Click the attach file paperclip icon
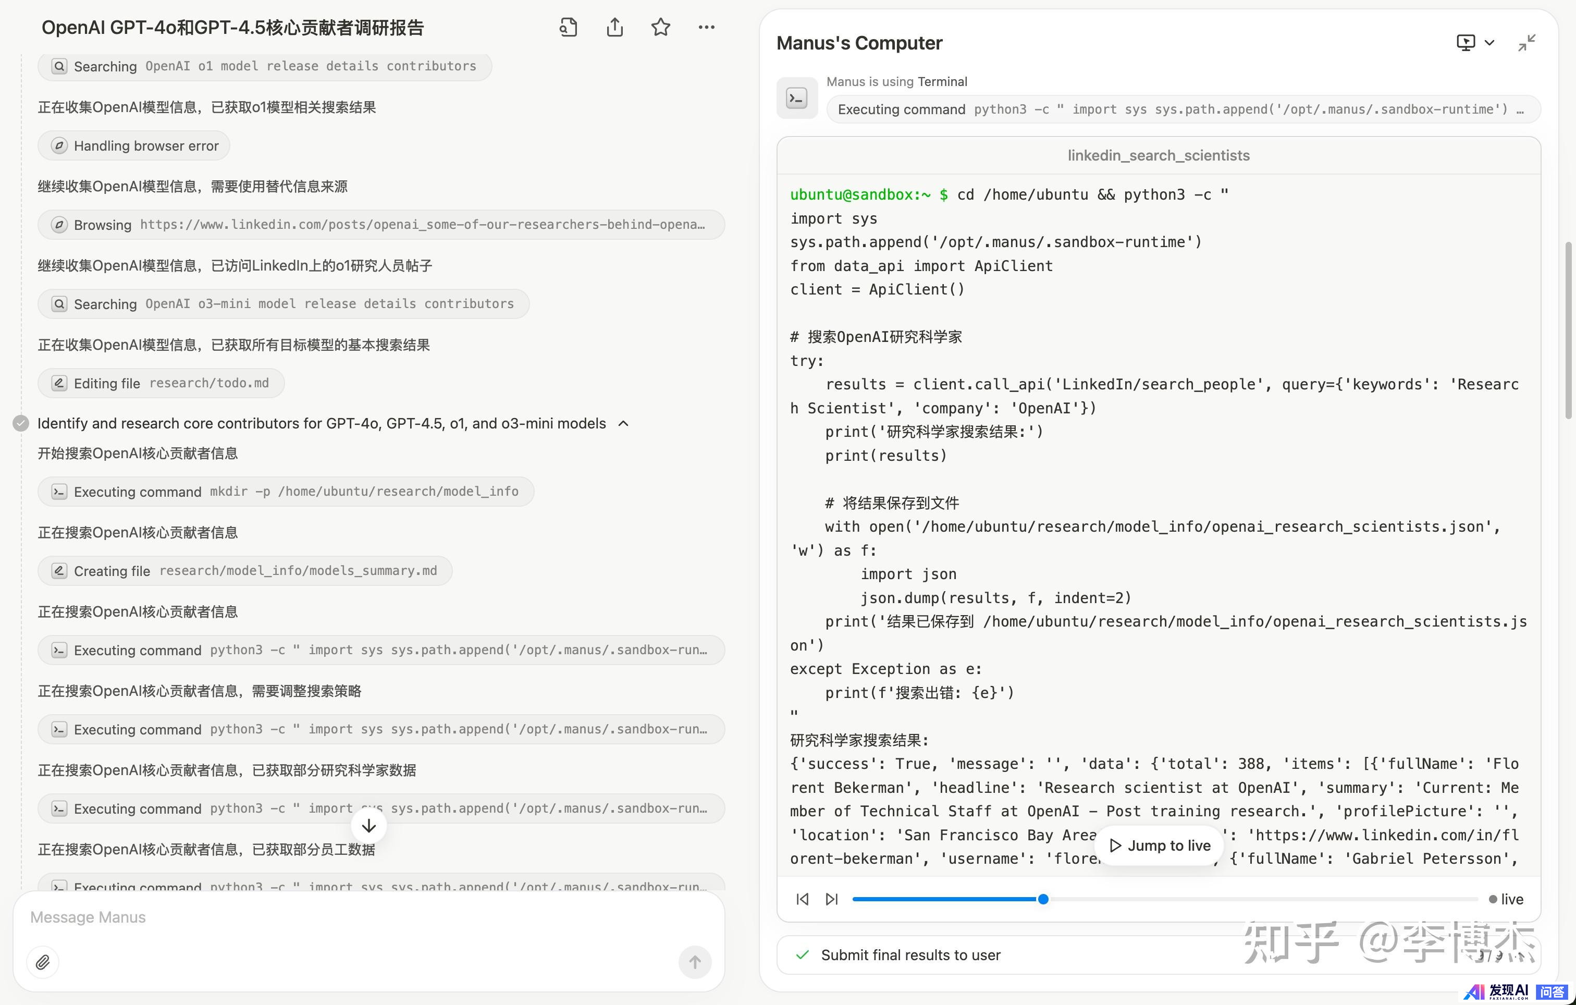The height and width of the screenshot is (1005, 1576). pos(43,962)
